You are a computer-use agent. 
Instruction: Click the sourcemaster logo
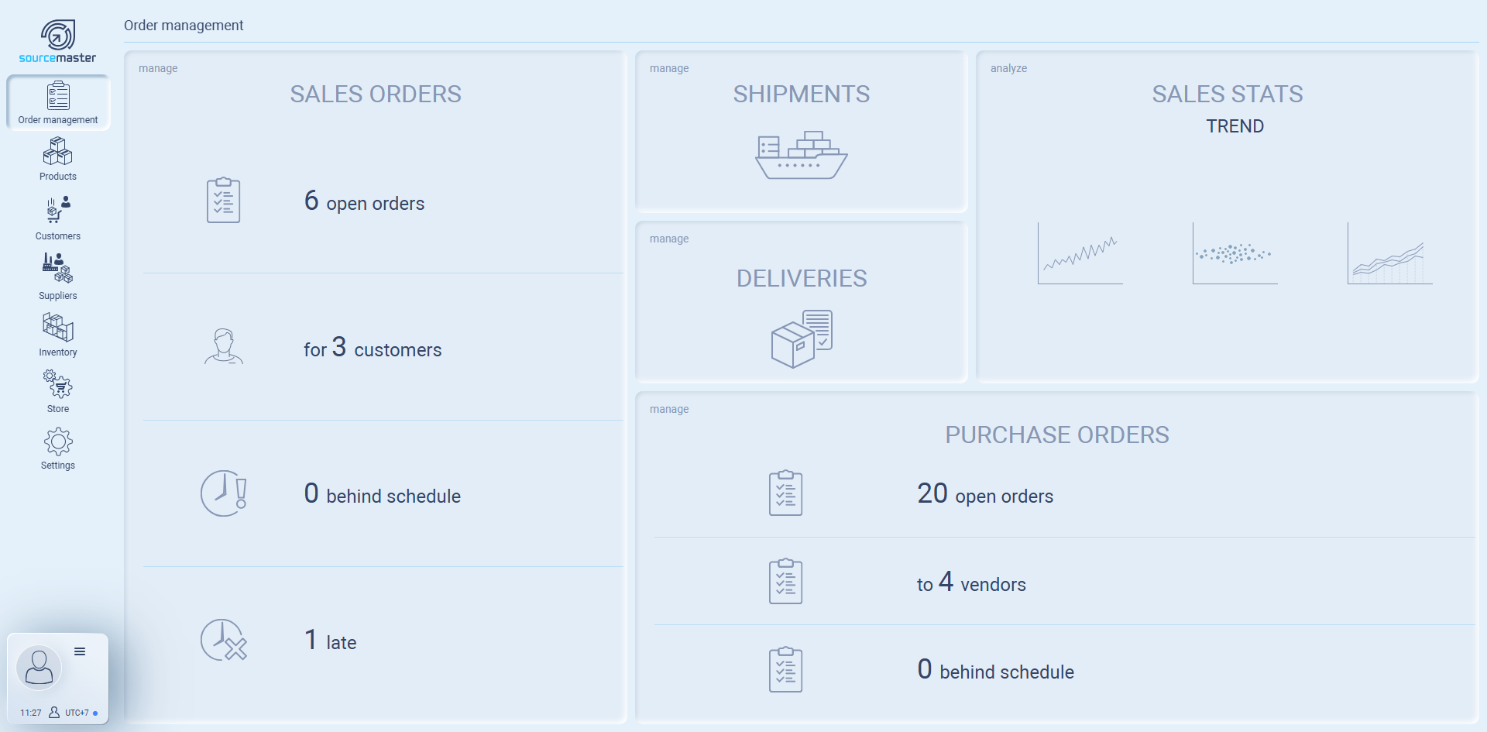point(57,42)
